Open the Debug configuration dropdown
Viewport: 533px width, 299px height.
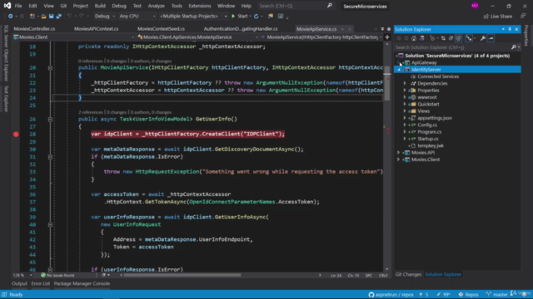(105, 17)
